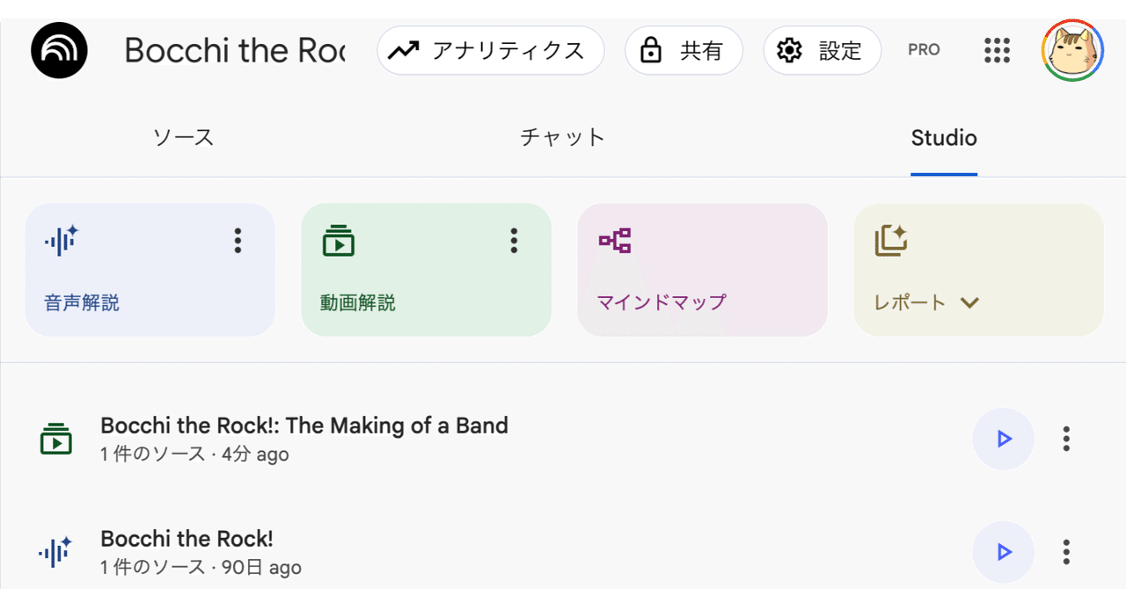Image resolution: width=1126 pixels, height=589 pixels.
Task: Select the Studio tab
Action: point(944,138)
